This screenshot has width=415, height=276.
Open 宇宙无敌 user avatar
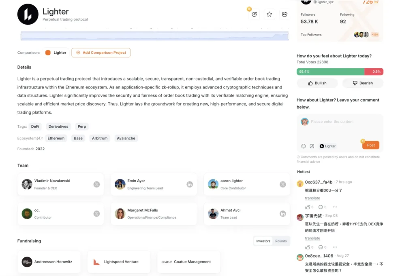[x=300, y=217]
